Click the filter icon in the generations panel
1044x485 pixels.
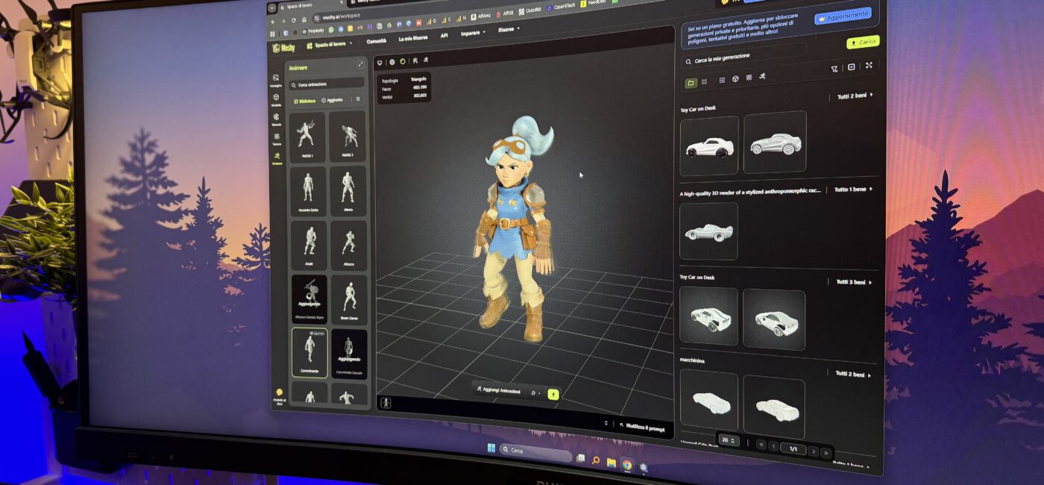click(x=834, y=68)
